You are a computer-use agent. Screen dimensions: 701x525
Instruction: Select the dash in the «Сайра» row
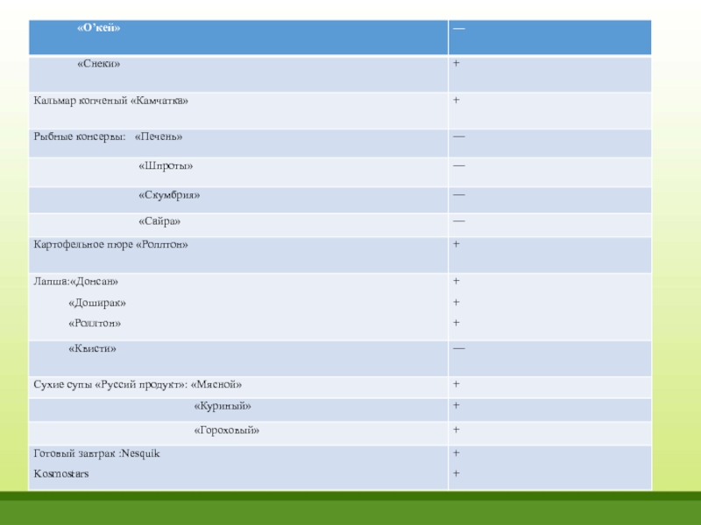pyautogui.click(x=458, y=221)
